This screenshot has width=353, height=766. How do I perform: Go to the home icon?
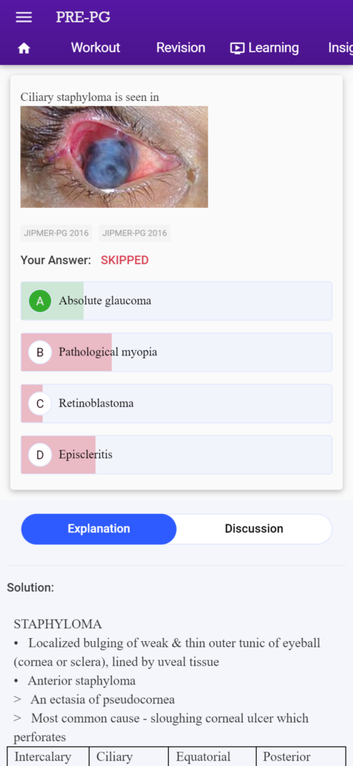(x=24, y=48)
